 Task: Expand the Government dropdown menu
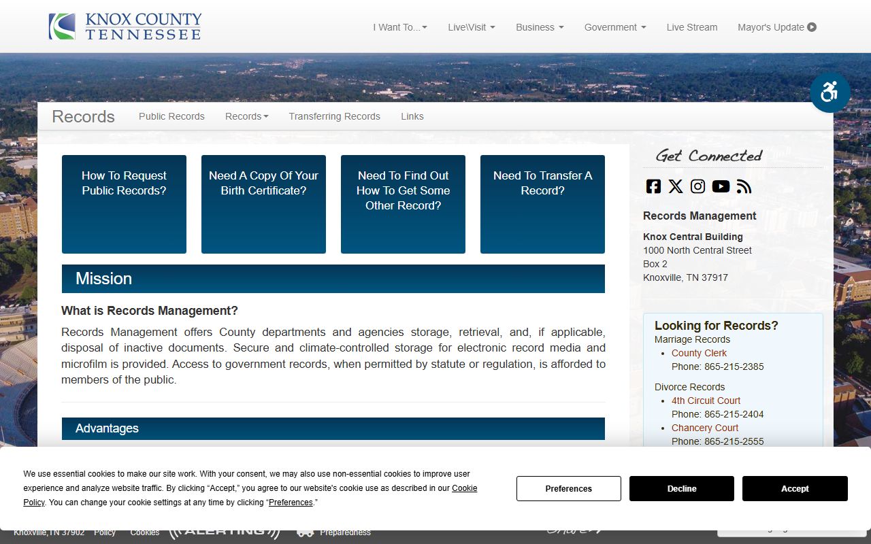(x=615, y=27)
